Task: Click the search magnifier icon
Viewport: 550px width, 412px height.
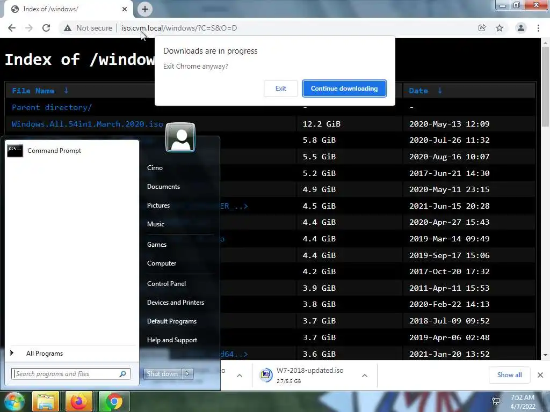Action: (x=123, y=374)
